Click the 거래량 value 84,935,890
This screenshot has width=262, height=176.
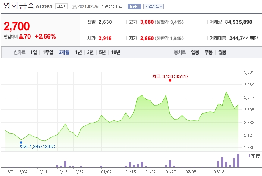238,22
